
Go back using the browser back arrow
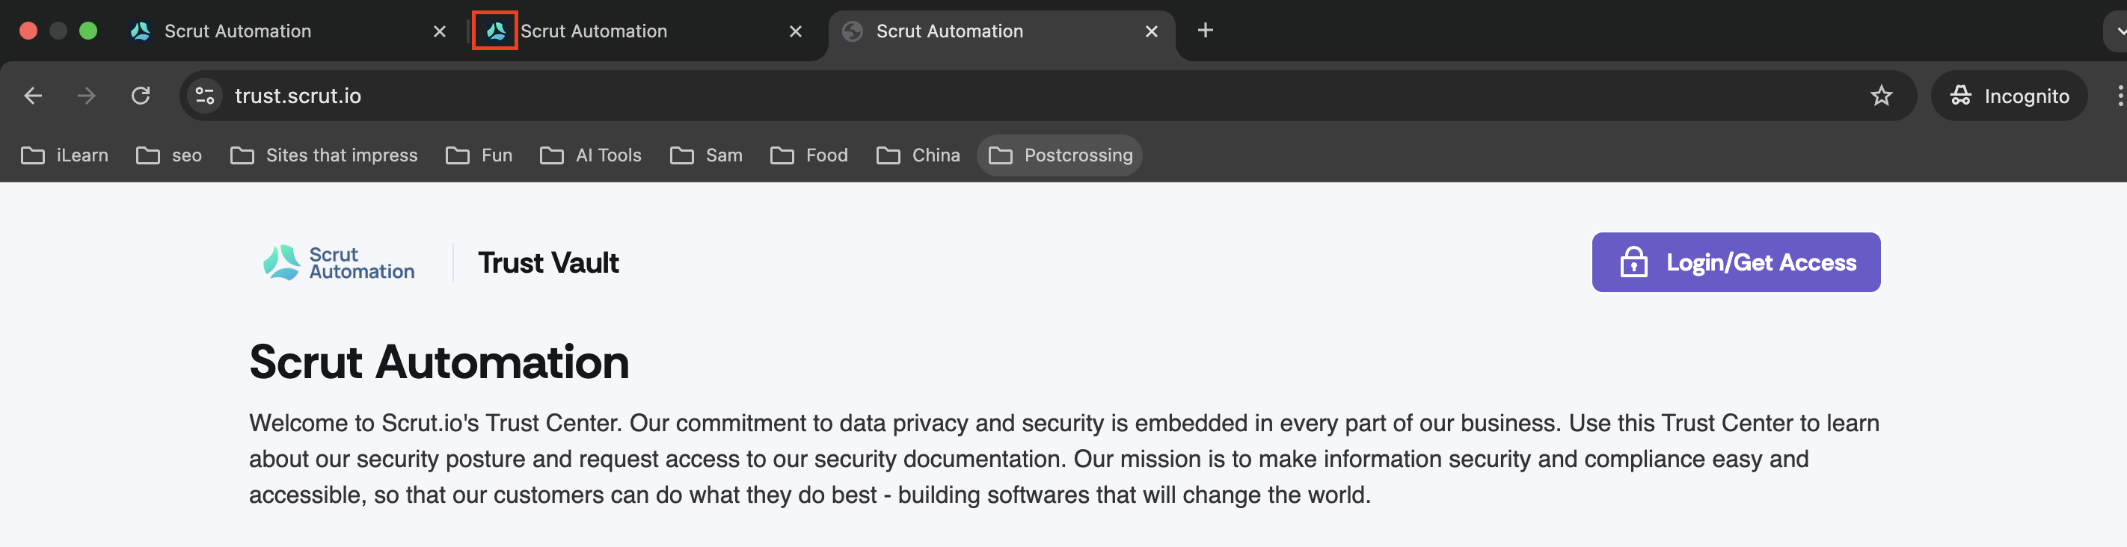[33, 96]
